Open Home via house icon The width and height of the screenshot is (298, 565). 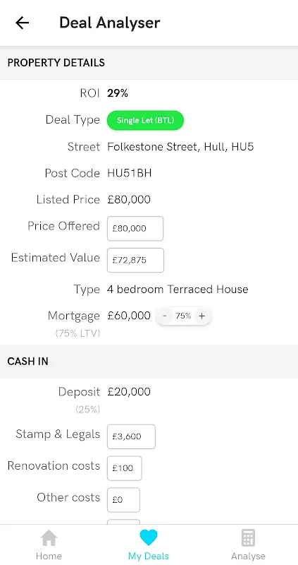(x=49, y=538)
